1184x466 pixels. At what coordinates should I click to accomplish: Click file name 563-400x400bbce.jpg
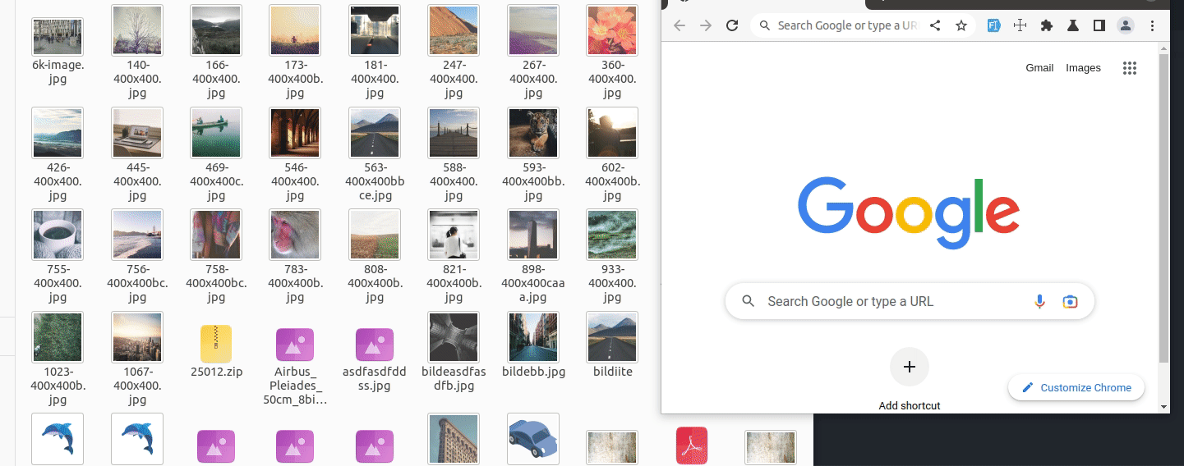click(374, 181)
